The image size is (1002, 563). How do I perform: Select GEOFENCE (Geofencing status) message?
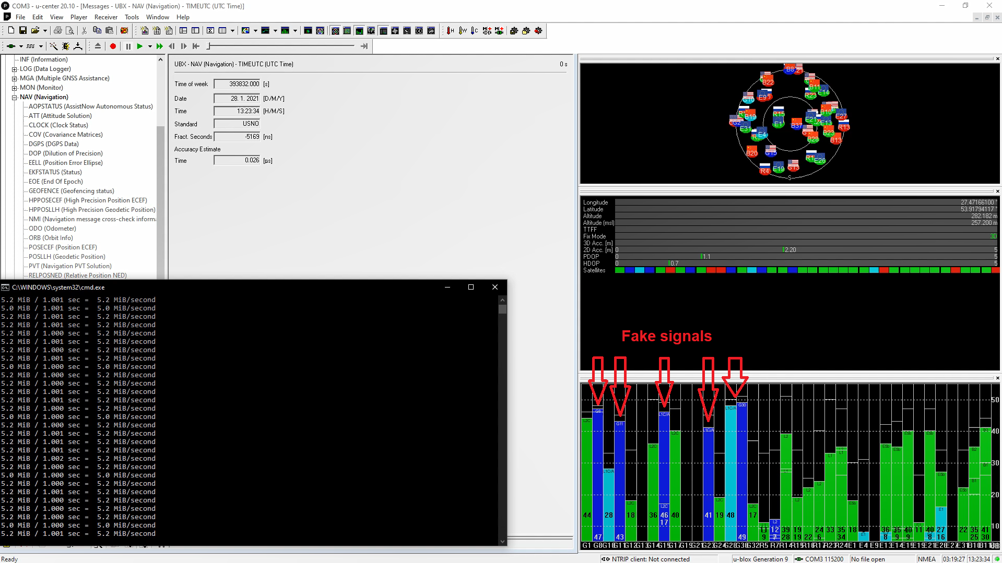pyautogui.click(x=72, y=191)
